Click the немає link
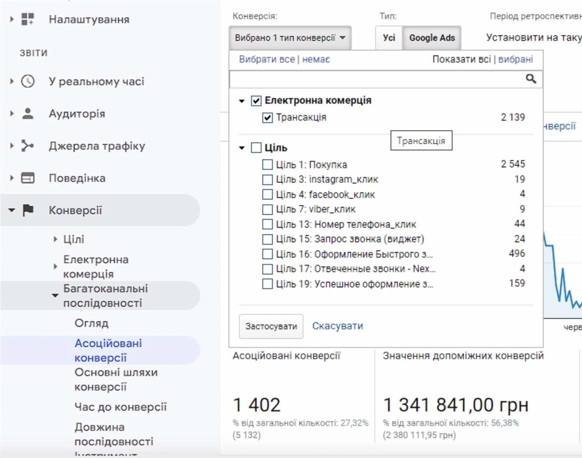 [316, 59]
